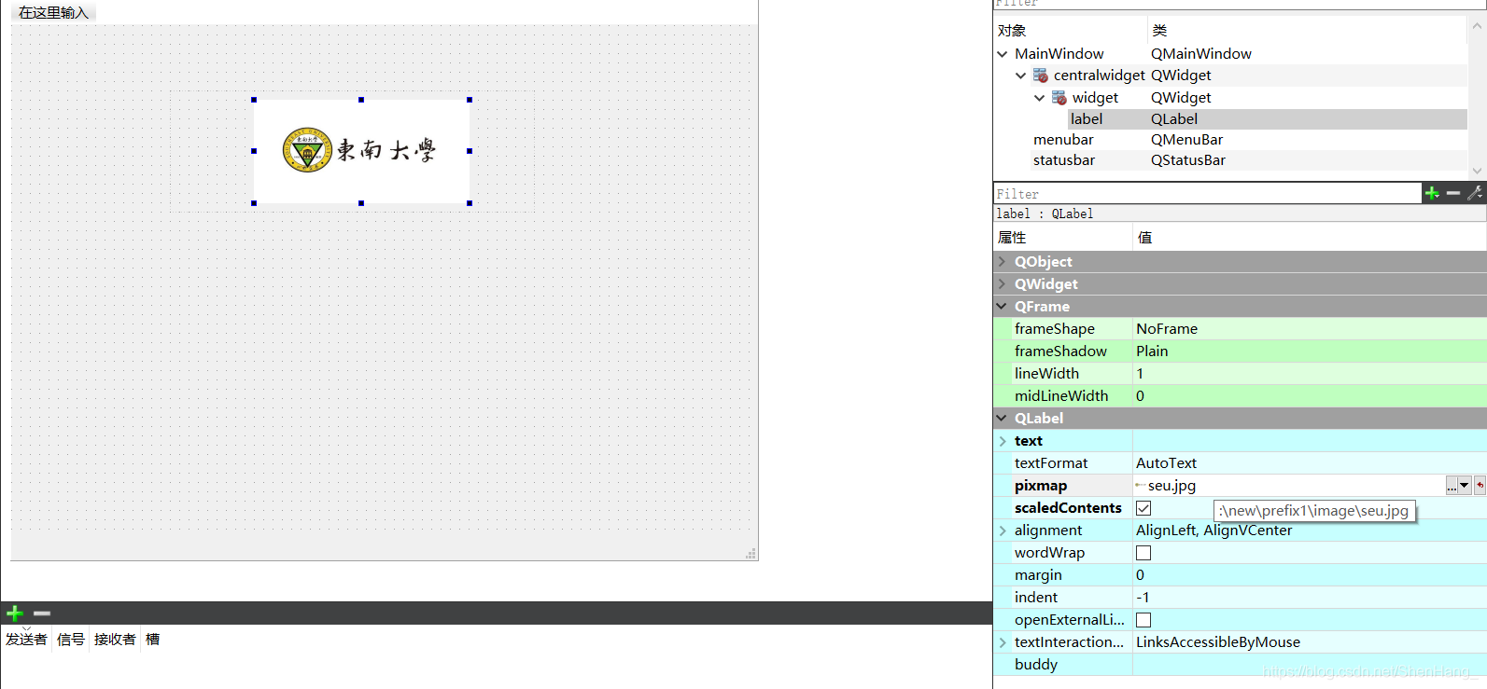Reset pixmap property with the red arrow
1487x689 pixels.
pos(1480,486)
